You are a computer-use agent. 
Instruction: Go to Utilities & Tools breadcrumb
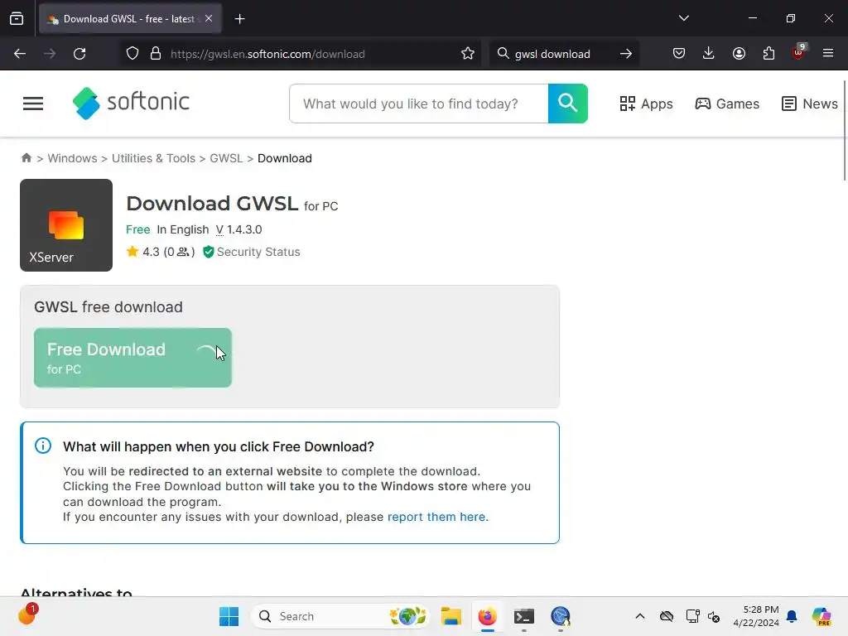click(x=153, y=158)
